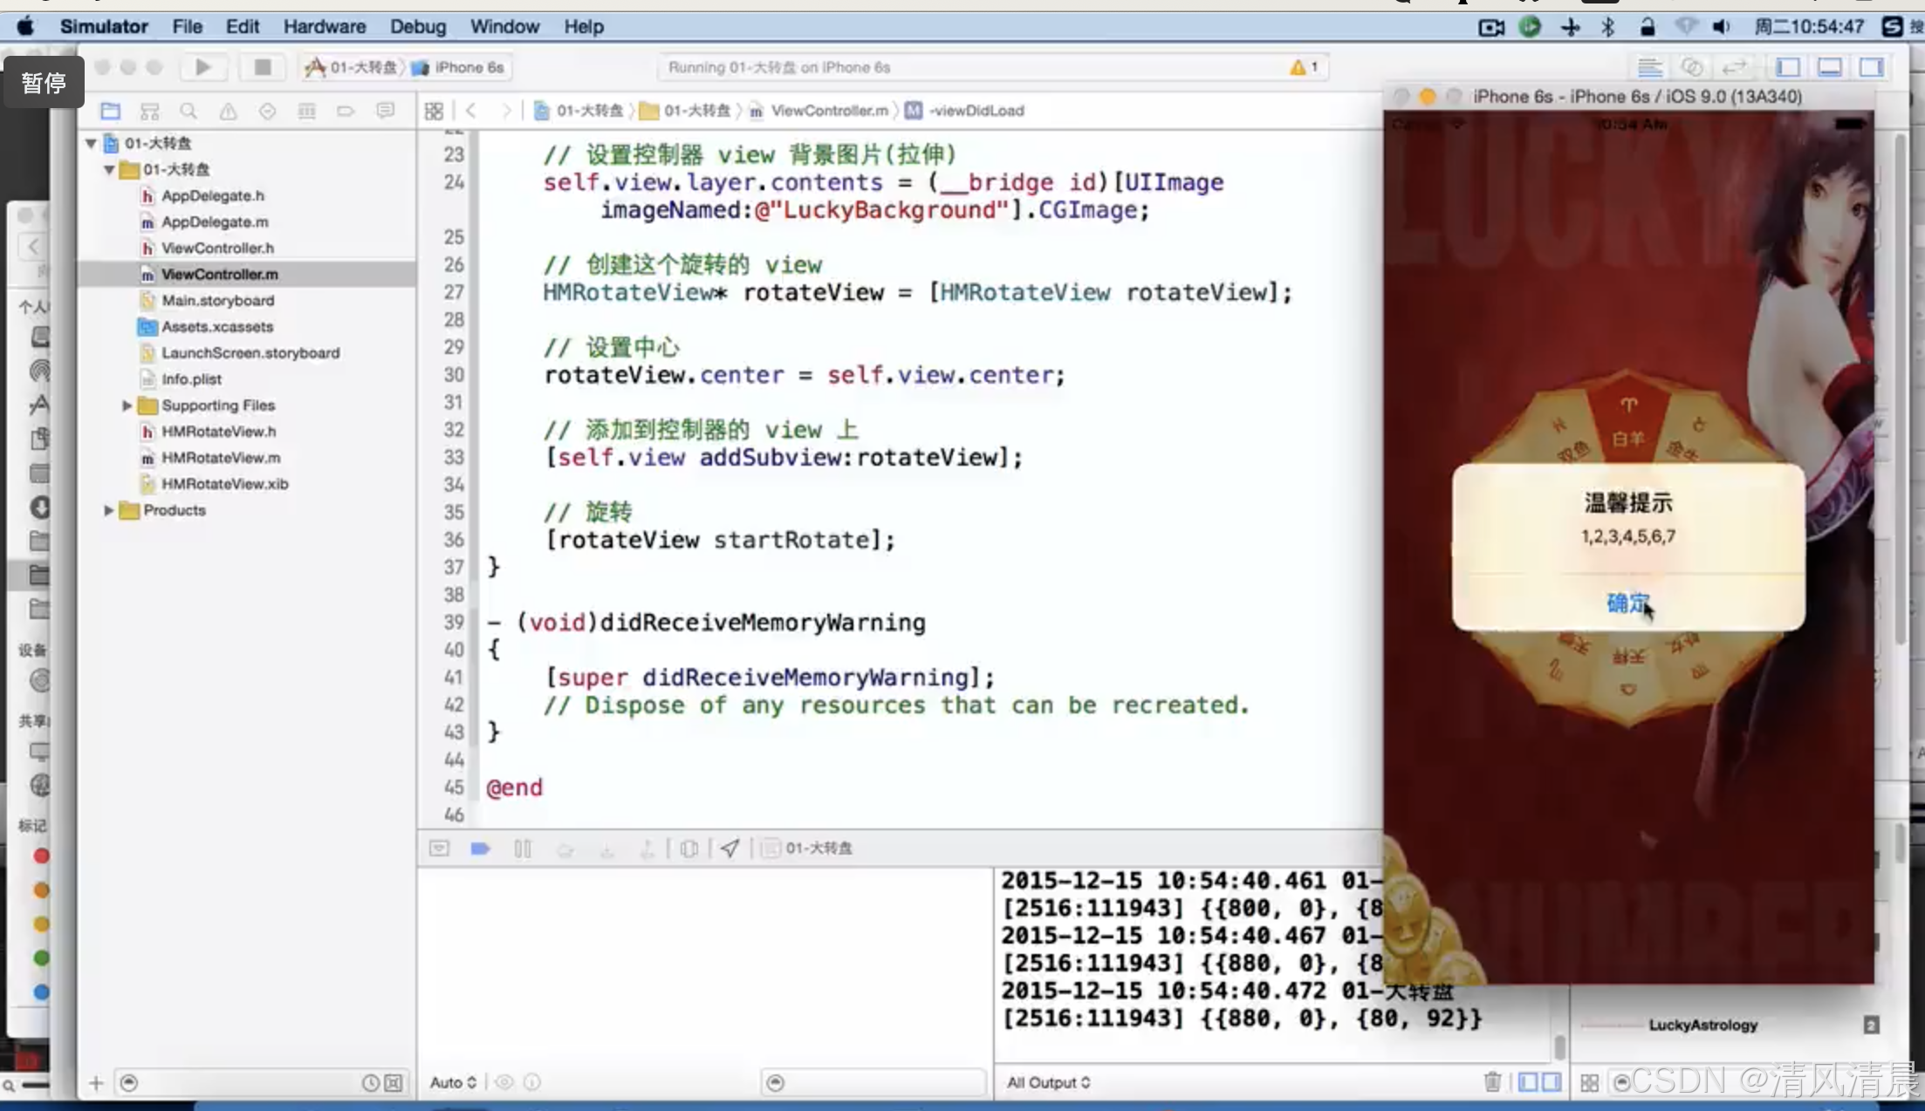The image size is (1925, 1111).
Task: Tap 确定 in the simulator alert
Action: [x=1627, y=603]
